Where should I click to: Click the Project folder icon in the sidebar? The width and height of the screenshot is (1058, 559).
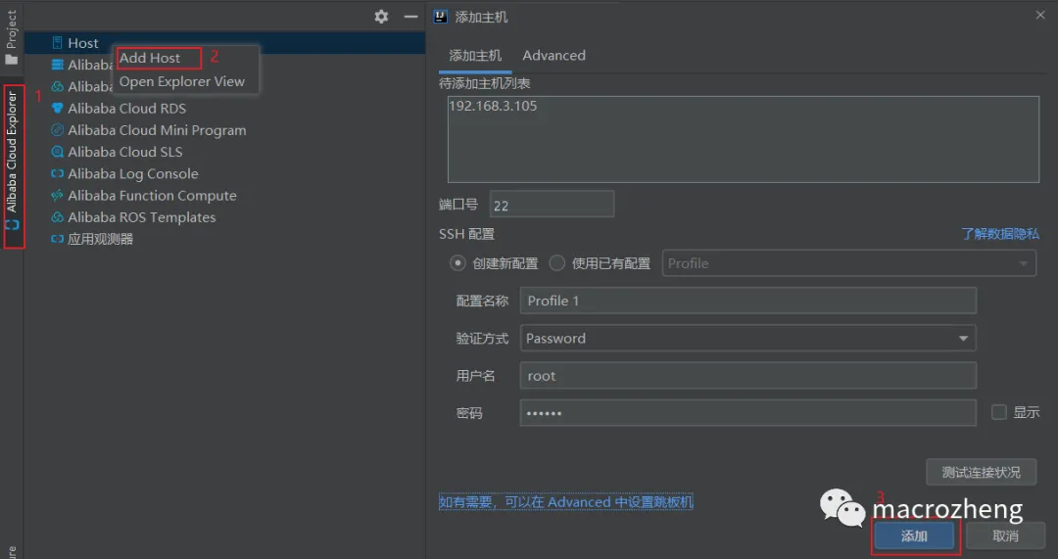12,60
